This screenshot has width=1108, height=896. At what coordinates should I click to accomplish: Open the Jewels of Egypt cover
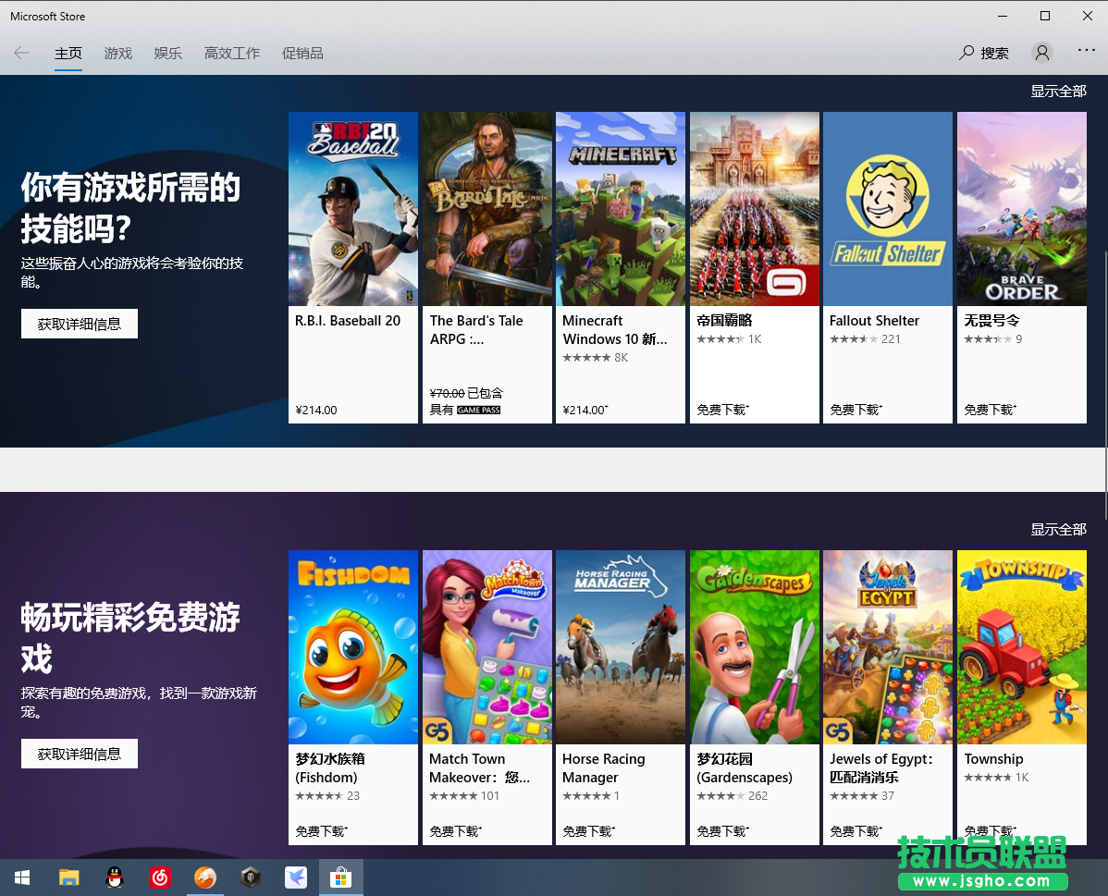tap(888, 647)
